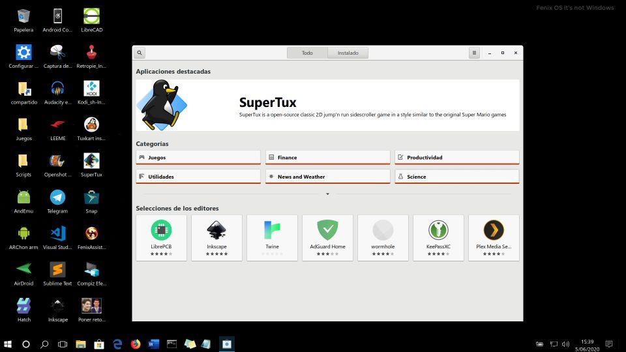Select the LEEME desktop icon

point(57,129)
